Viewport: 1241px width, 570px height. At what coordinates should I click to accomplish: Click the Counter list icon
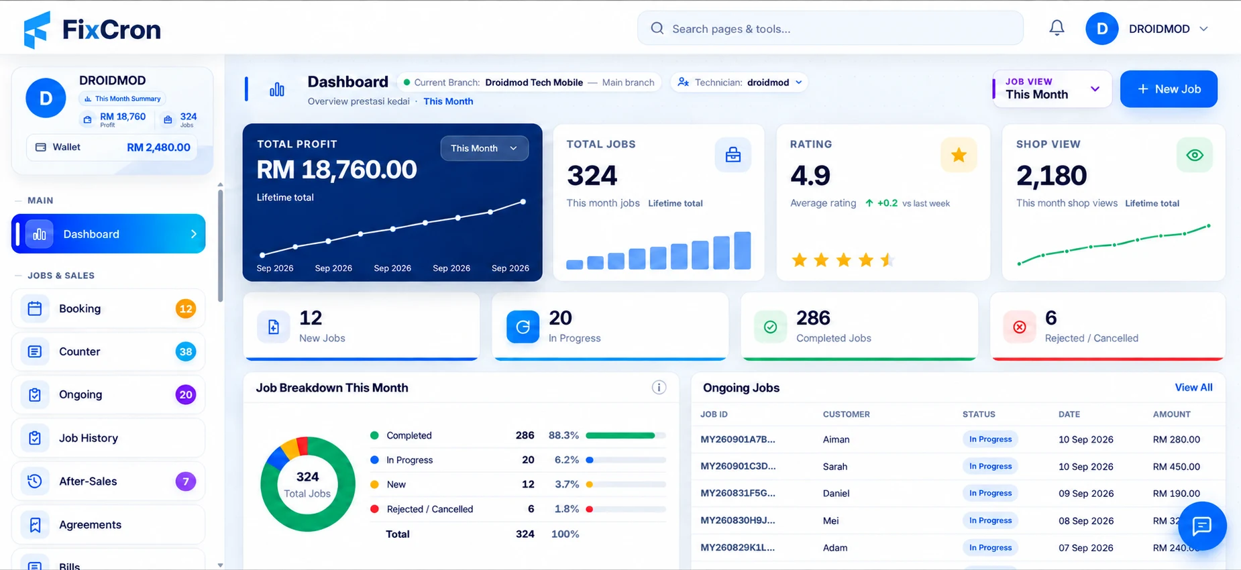[35, 351]
